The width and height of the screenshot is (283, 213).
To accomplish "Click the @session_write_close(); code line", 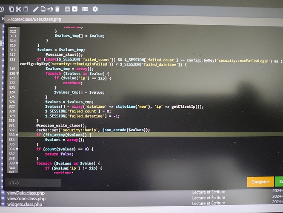I will click(62, 125).
